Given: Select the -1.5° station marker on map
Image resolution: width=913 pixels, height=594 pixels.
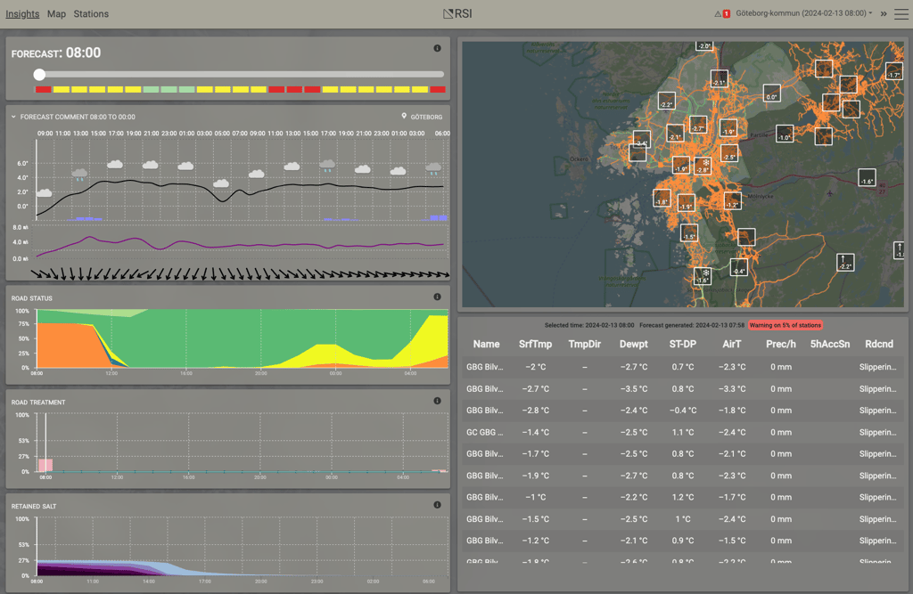Looking at the screenshot, I should point(689,232).
